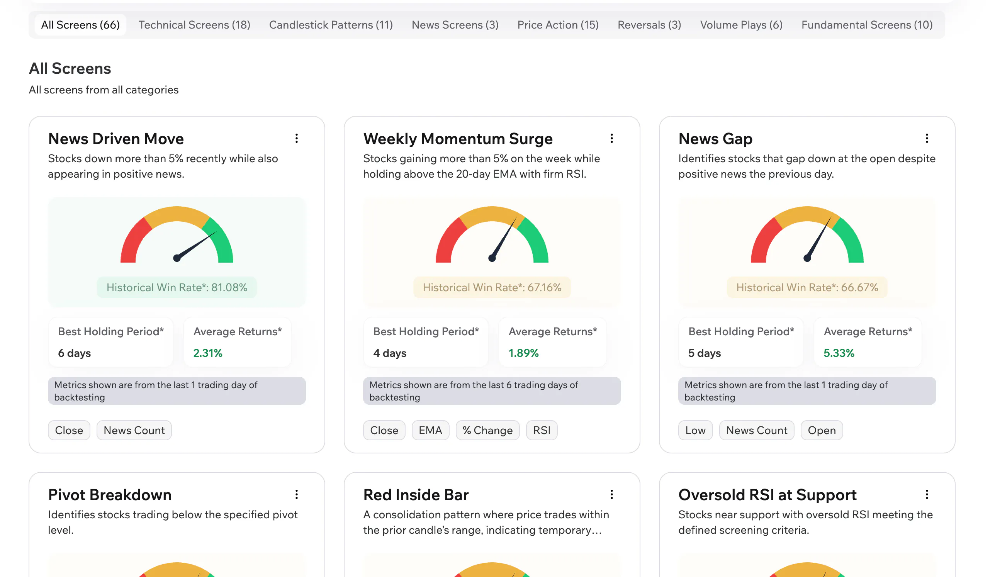Click the % Change tag
The image size is (995, 577).
487,430
